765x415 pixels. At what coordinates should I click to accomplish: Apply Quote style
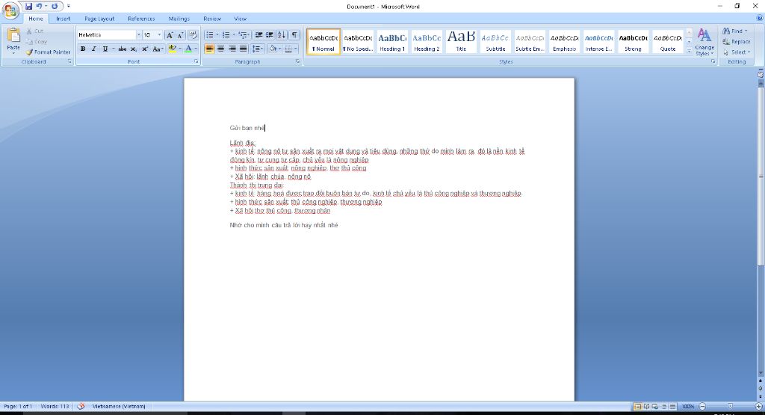pos(667,41)
